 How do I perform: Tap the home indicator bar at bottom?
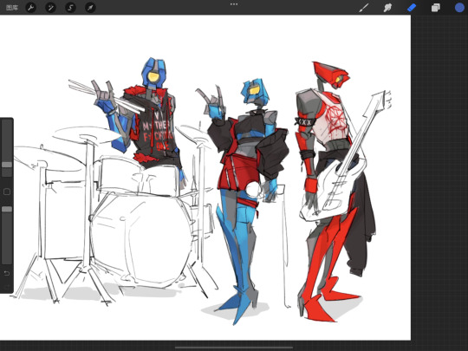[234, 348]
